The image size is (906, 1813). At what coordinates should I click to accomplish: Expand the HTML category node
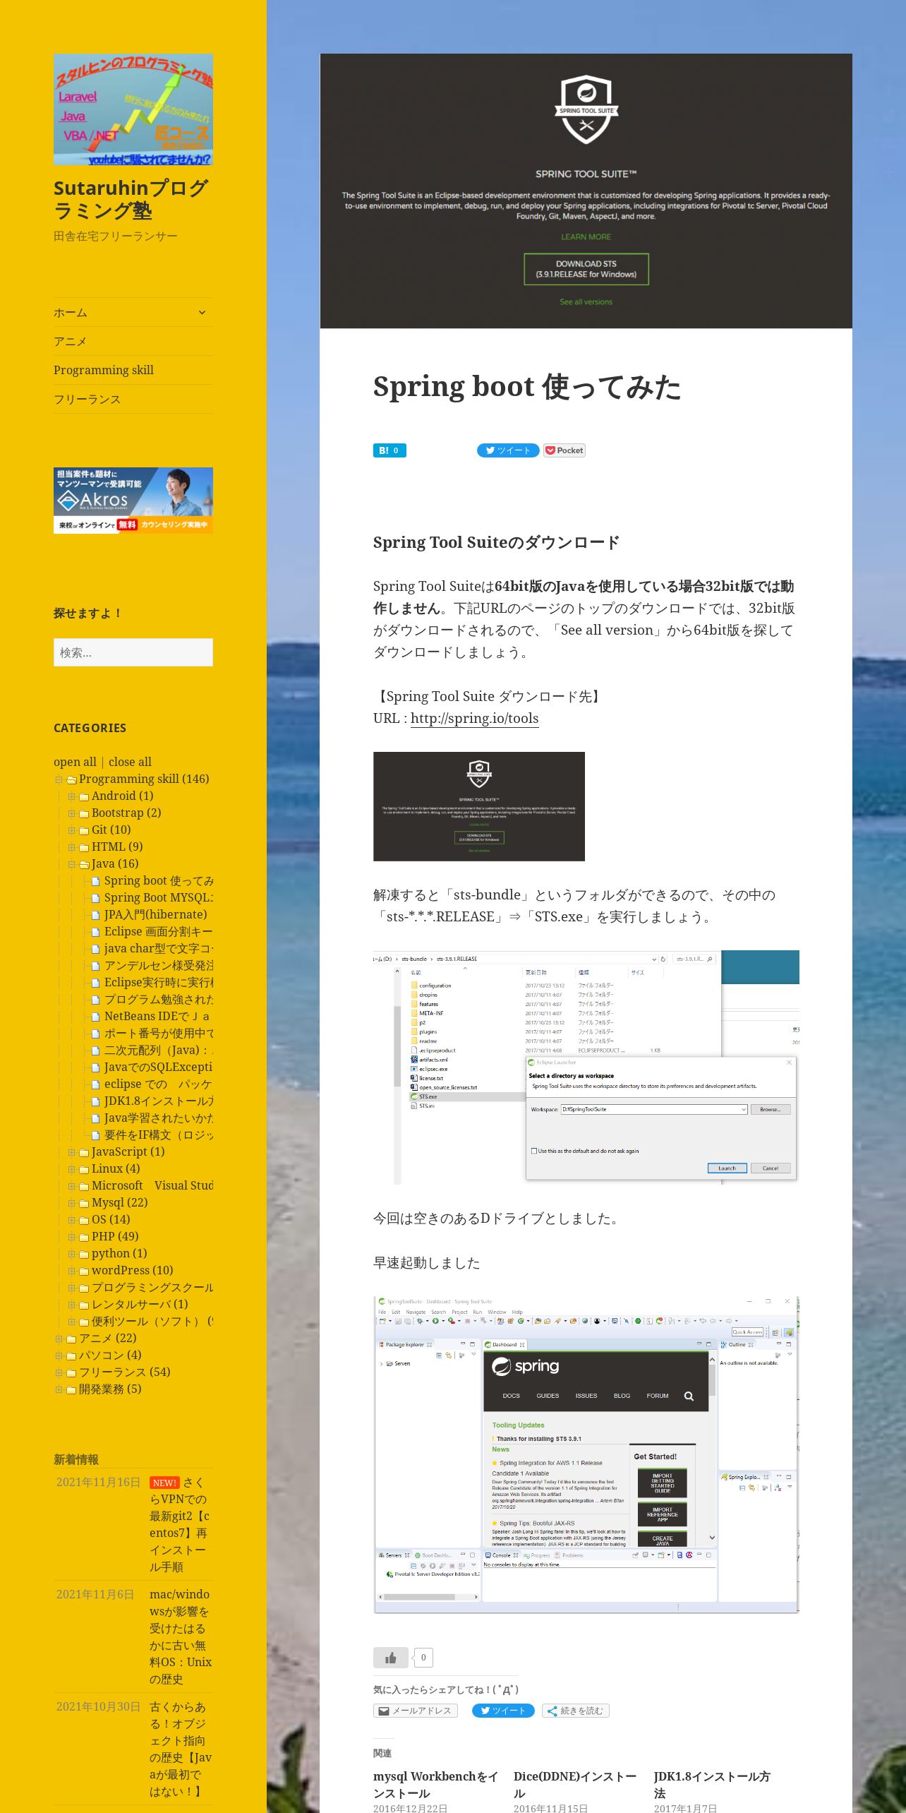click(x=72, y=847)
